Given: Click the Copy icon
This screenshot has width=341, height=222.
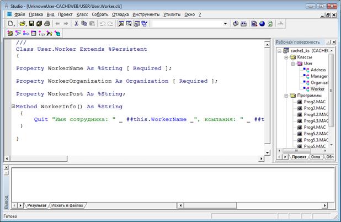Looking at the screenshot, I should click(84, 24).
